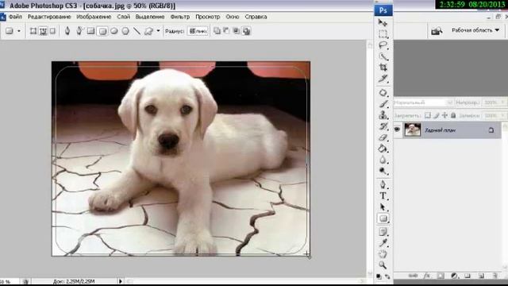Click Create new layer button
Viewport: 508px width, 286px height.
481,276
